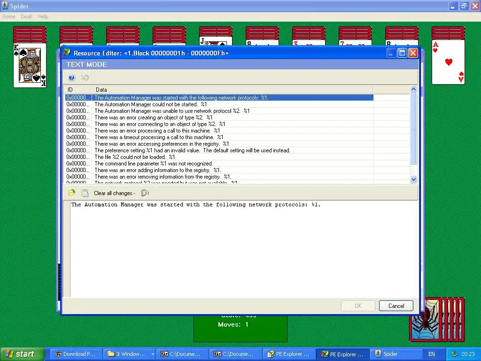Screen dimensions: 481x361
Task: Open the Help menu in Spider
Action: pos(43,16)
